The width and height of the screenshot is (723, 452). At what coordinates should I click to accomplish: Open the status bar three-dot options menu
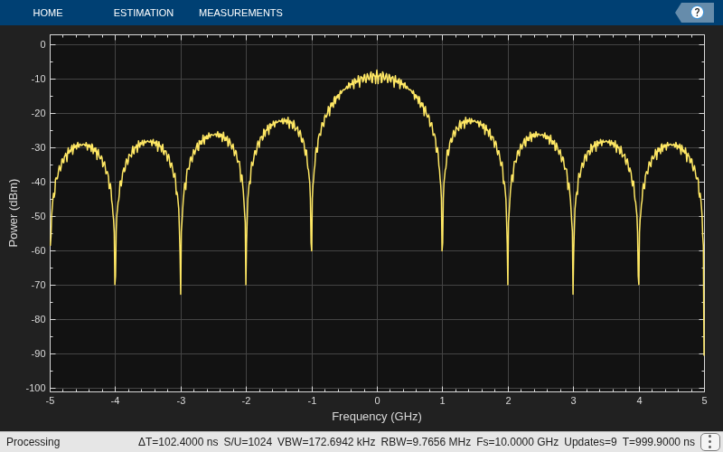point(710,442)
